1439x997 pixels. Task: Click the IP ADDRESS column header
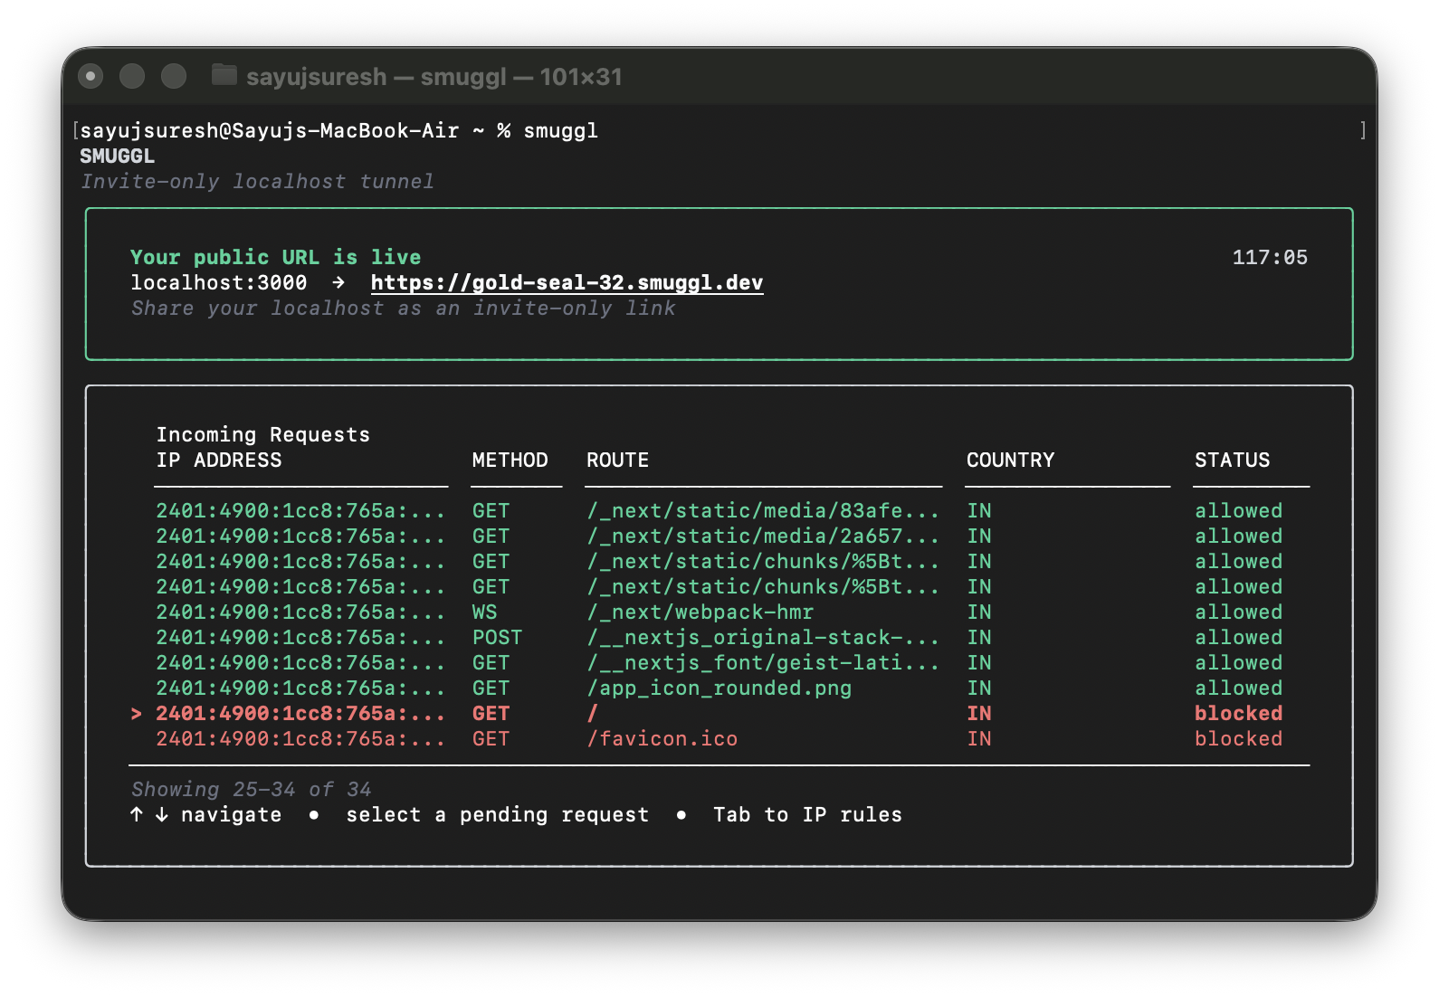click(x=219, y=461)
